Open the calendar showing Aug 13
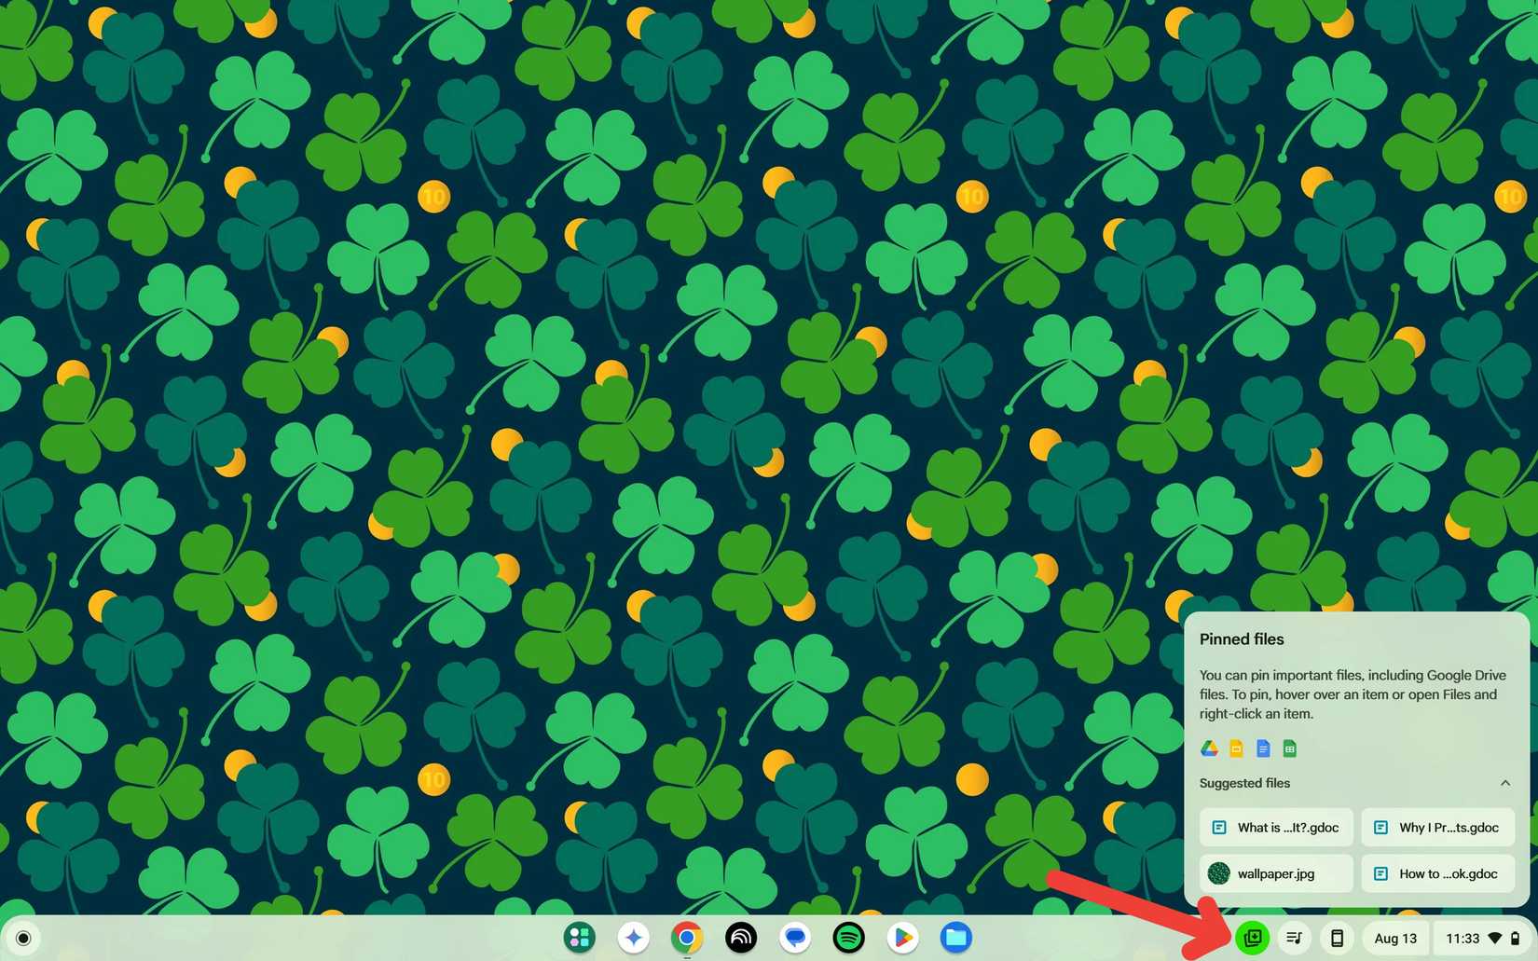The image size is (1538, 961). pos(1394,938)
